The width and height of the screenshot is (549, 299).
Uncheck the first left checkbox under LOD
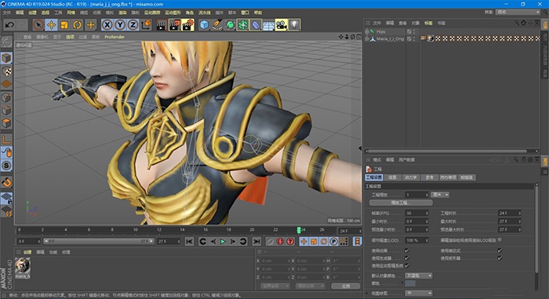[407, 250]
